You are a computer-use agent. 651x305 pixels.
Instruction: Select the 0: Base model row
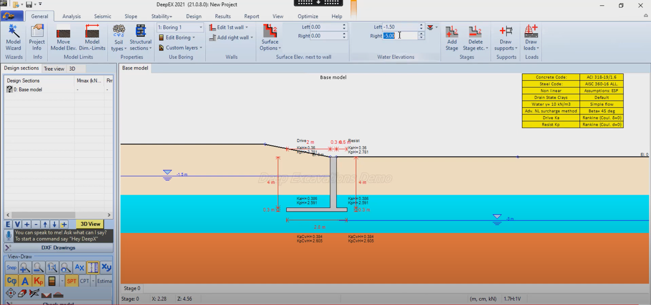tap(59, 89)
